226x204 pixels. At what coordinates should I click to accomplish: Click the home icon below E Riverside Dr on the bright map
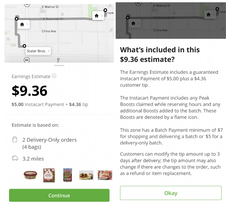coord(22,25)
